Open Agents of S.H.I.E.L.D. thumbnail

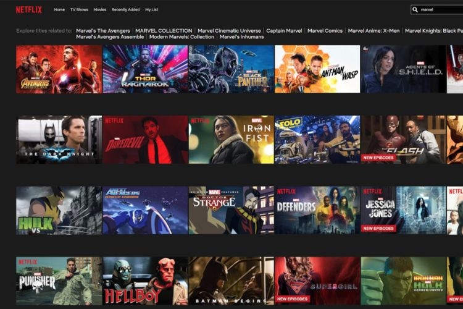tap(403, 69)
